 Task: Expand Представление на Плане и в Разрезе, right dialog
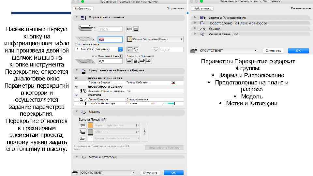pyautogui.click(x=195, y=23)
